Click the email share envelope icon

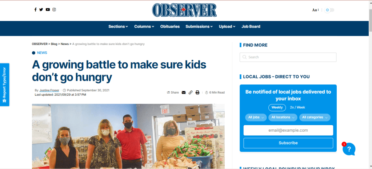point(184,92)
